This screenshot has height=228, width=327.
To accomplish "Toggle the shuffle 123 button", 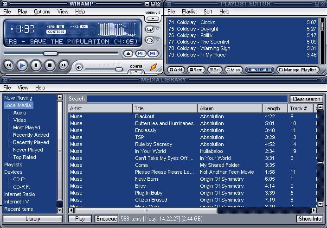I will [150, 40].
